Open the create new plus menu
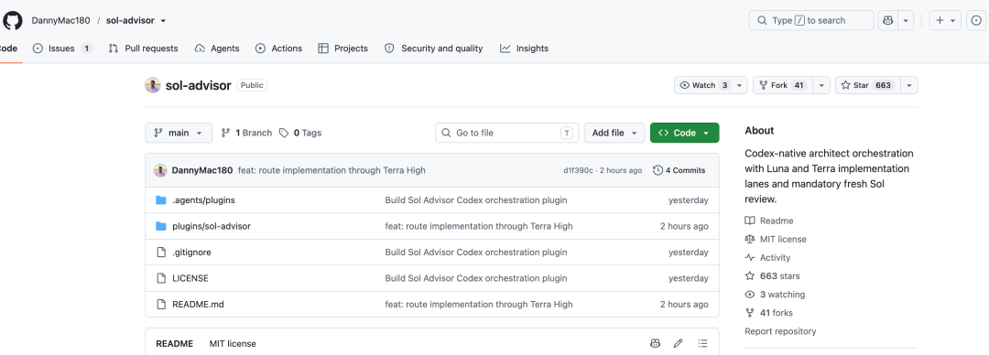Screen dimensions: 989x355 pos(945,20)
